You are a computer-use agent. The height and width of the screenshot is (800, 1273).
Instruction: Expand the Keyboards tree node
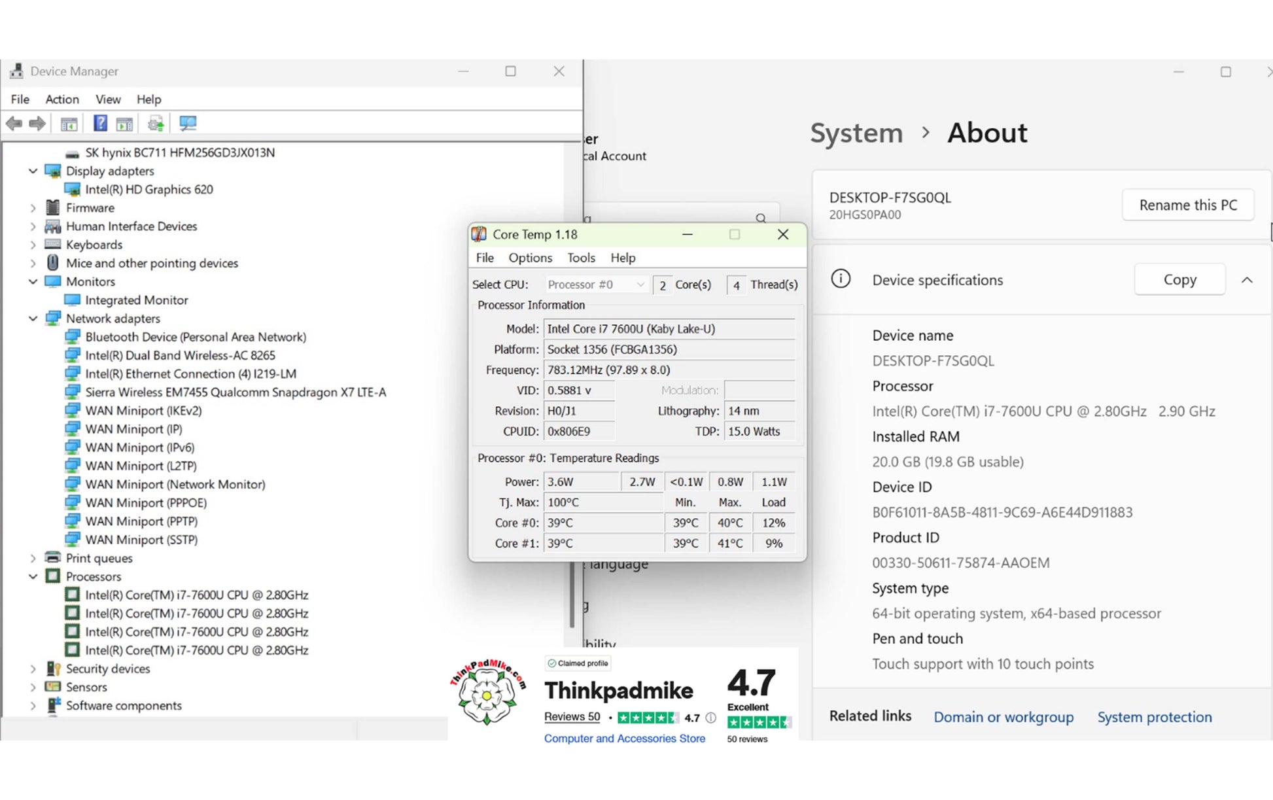point(33,245)
